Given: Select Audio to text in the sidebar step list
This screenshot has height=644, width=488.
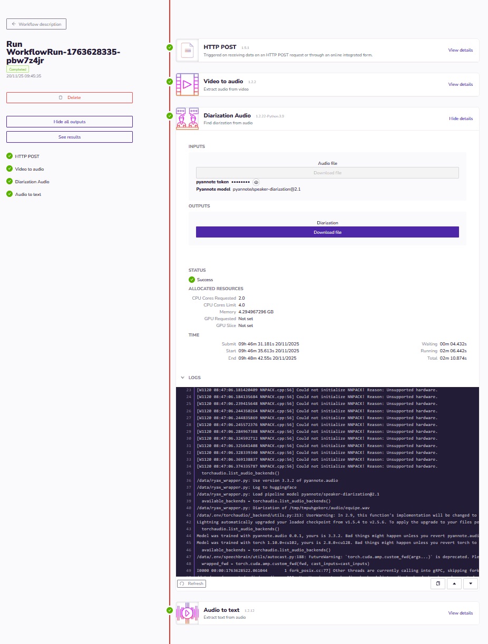Looking at the screenshot, I should (x=28, y=194).
